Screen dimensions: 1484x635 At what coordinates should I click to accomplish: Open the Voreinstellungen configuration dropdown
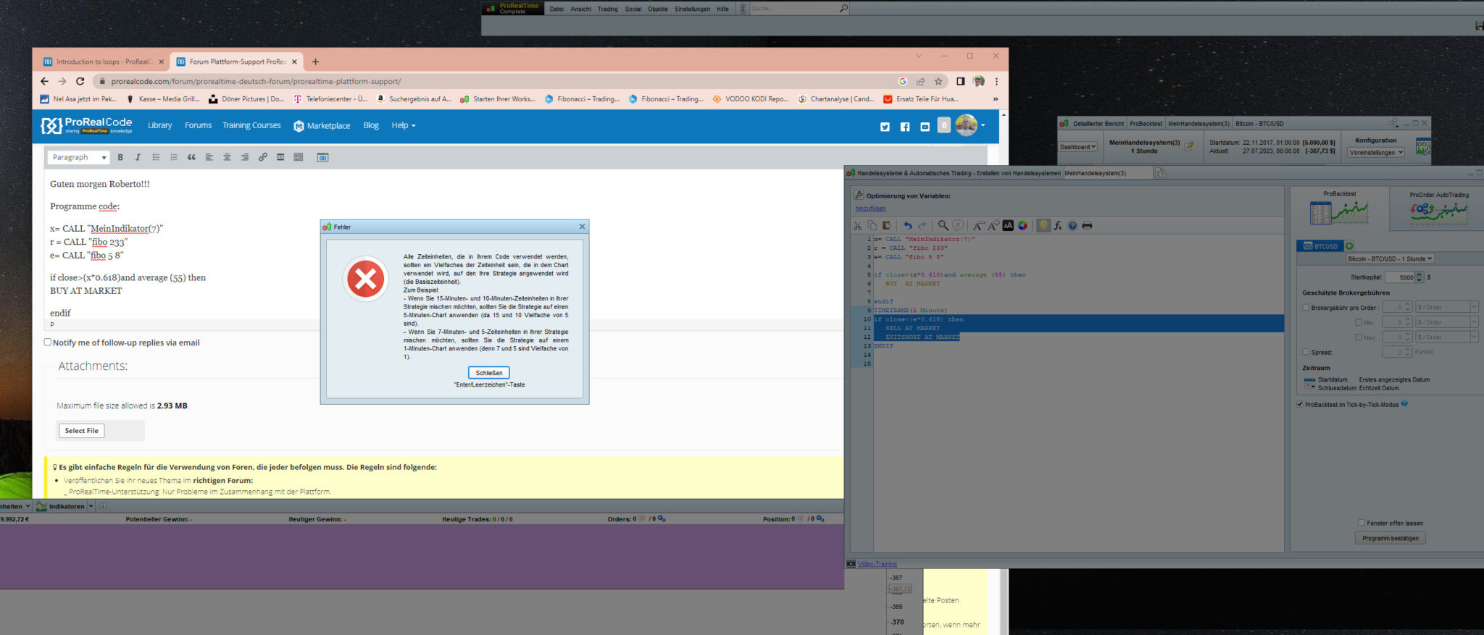pyautogui.click(x=1376, y=152)
